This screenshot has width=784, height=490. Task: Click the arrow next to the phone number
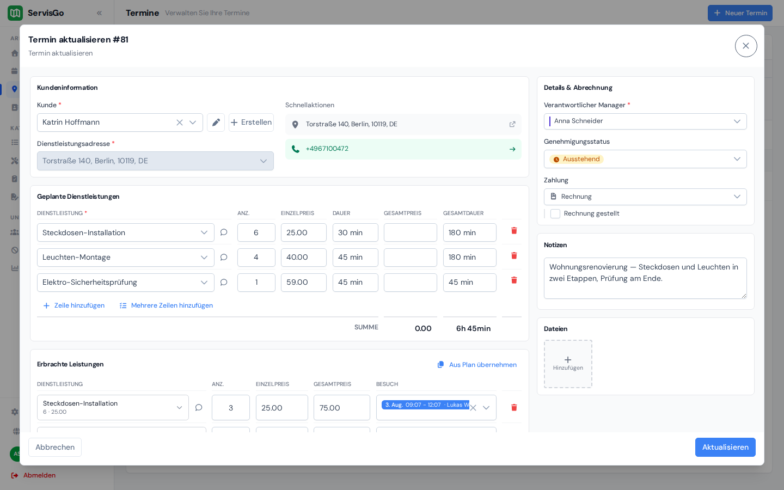[x=512, y=149]
